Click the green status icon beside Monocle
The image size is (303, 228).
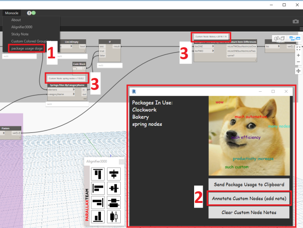(34, 13)
